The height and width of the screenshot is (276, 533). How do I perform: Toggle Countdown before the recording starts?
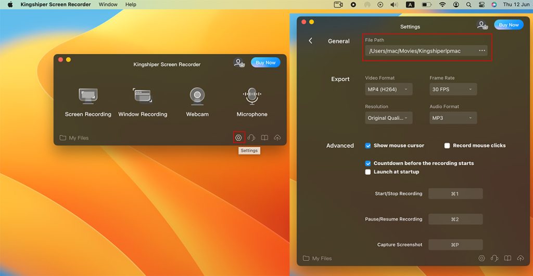(368, 163)
